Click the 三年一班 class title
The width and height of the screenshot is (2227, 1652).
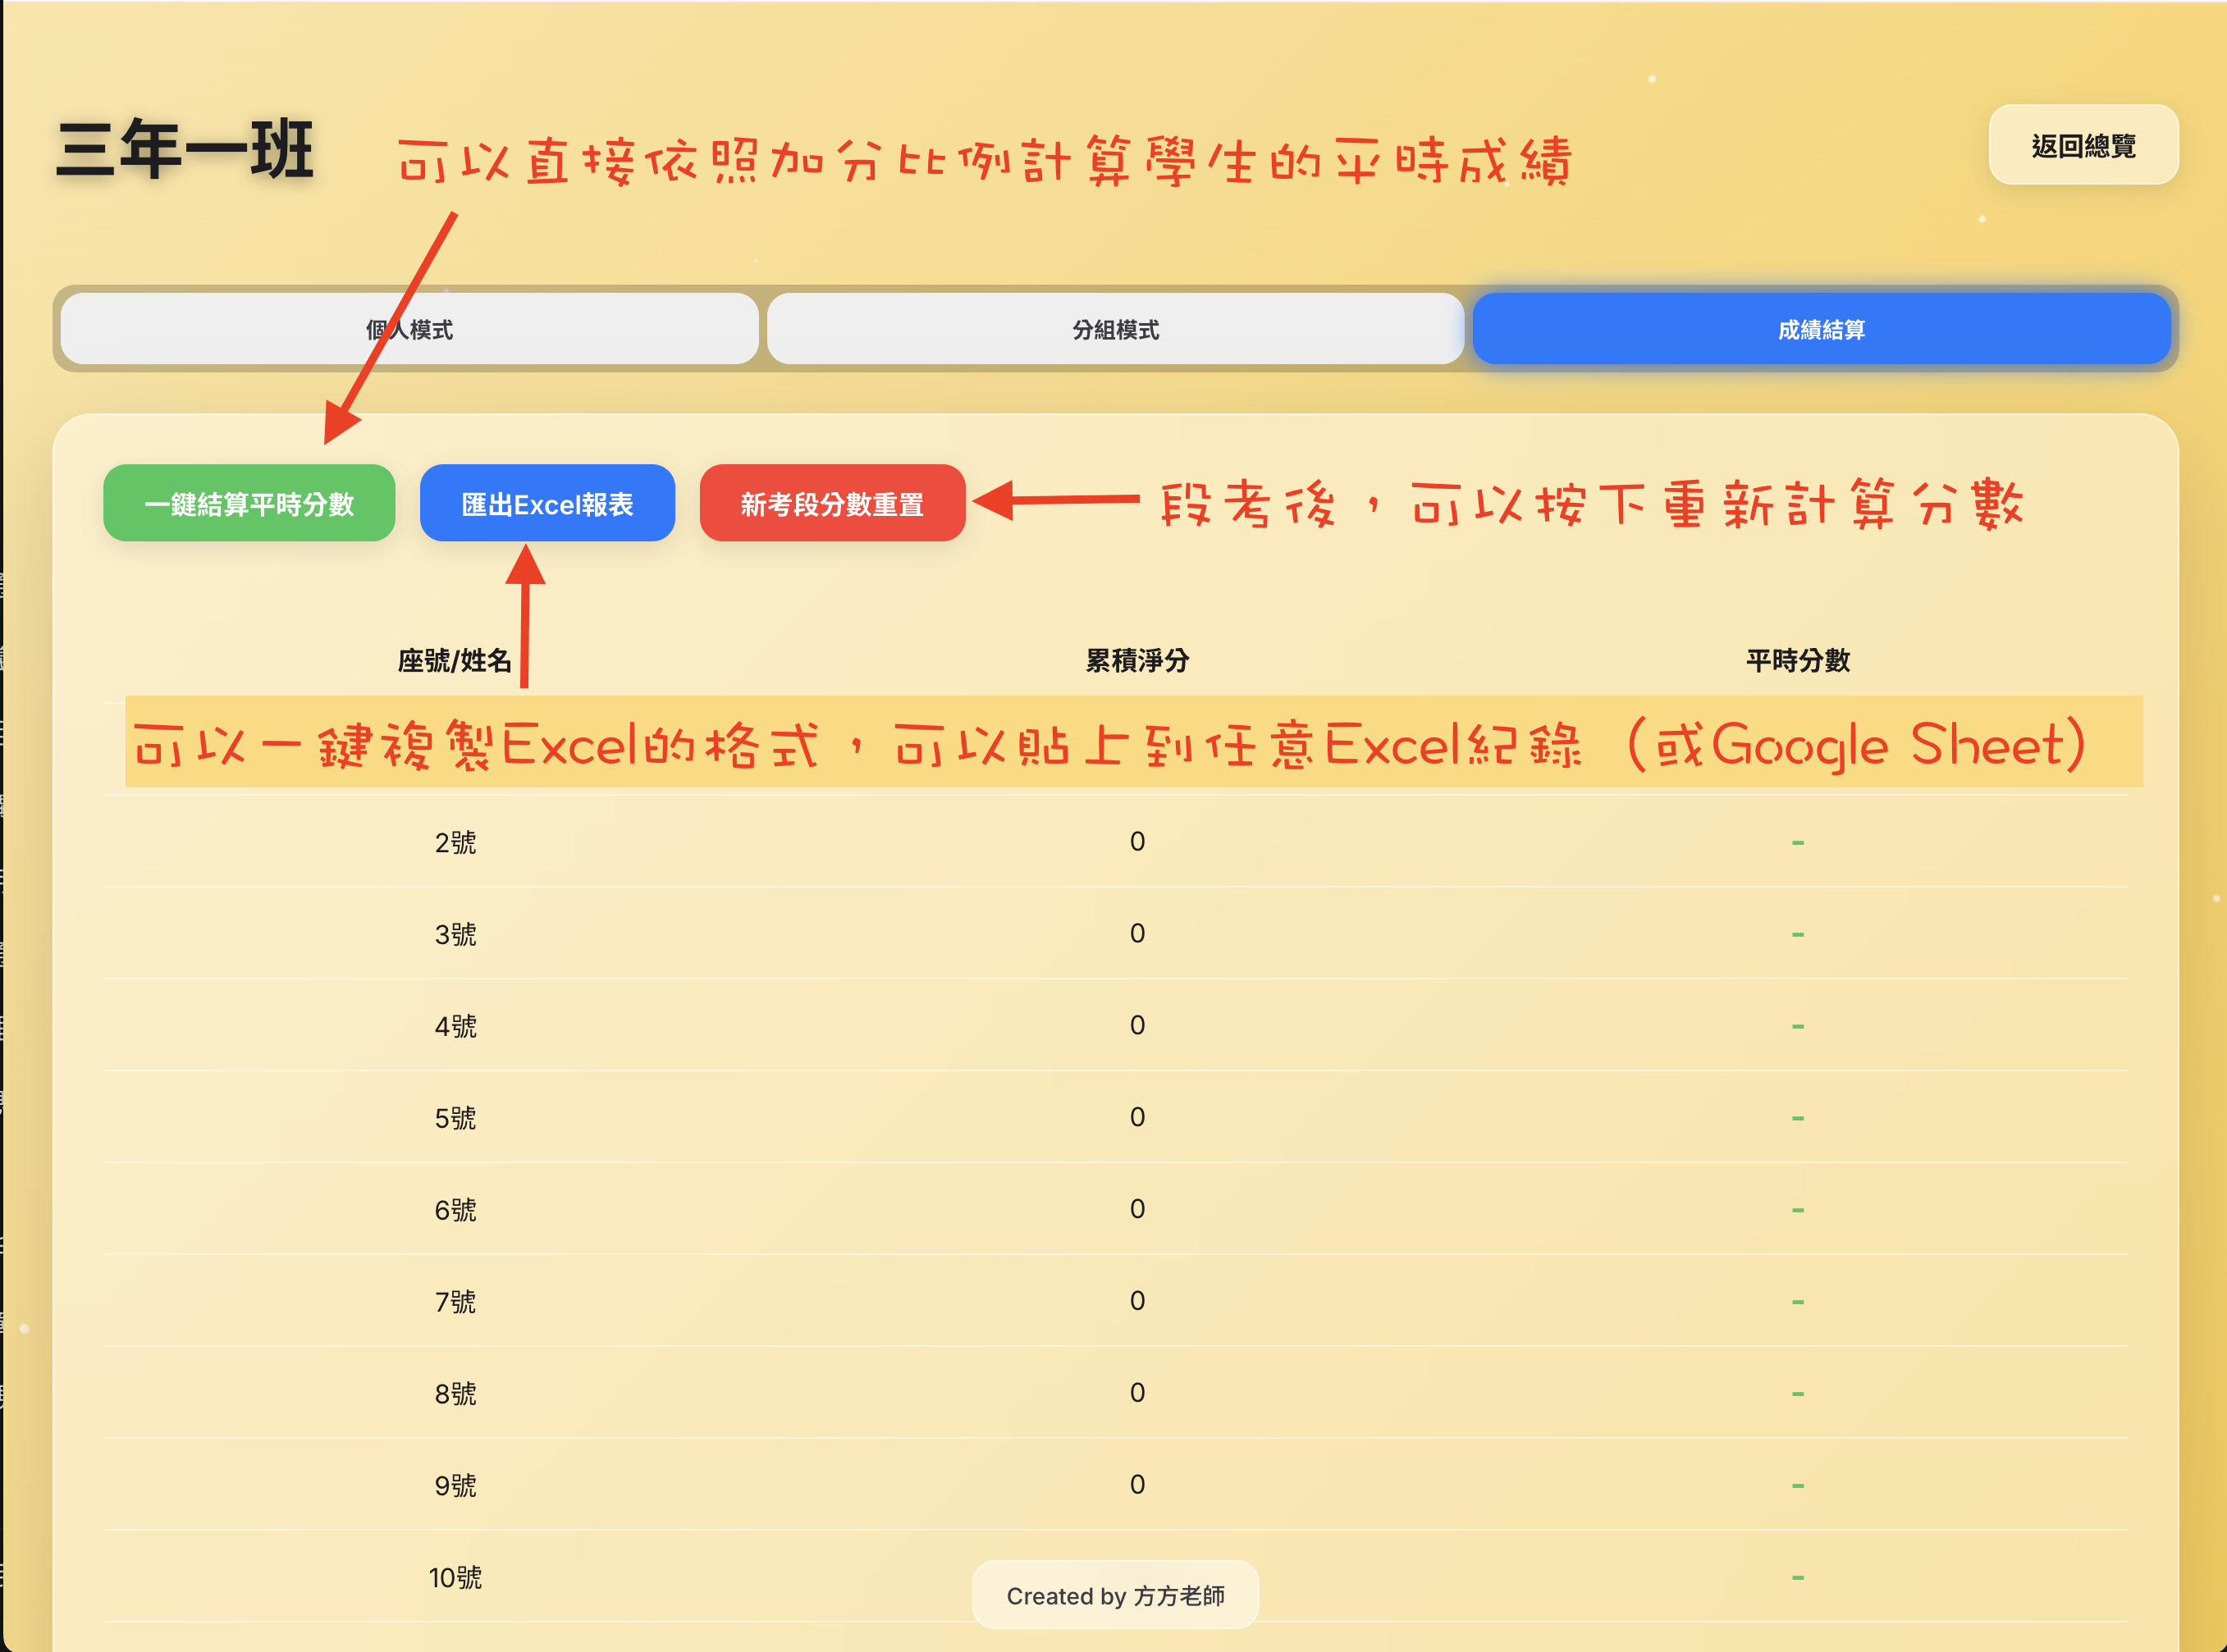pos(185,150)
